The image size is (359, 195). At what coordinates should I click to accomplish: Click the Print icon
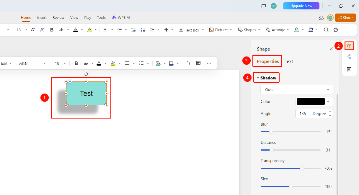[x=336, y=30]
